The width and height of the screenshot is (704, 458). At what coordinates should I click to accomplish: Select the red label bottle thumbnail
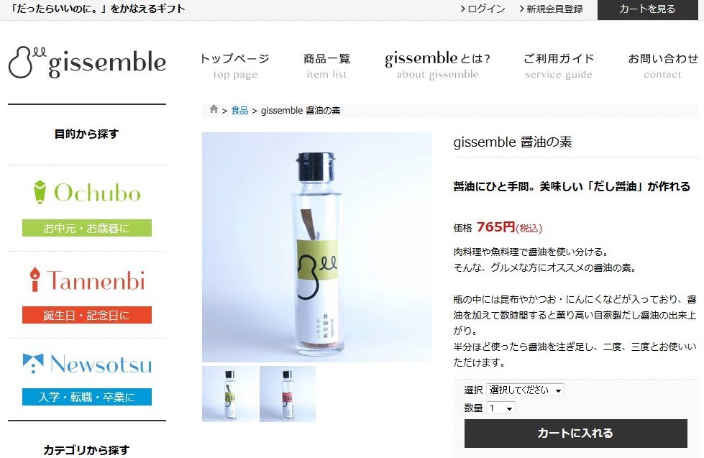point(288,394)
